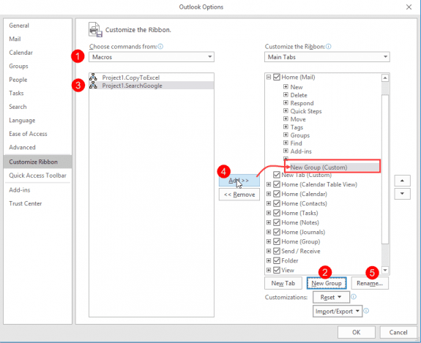Expand the Find group node
Viewport: 421px width, 343px height.
click(286, 143)
